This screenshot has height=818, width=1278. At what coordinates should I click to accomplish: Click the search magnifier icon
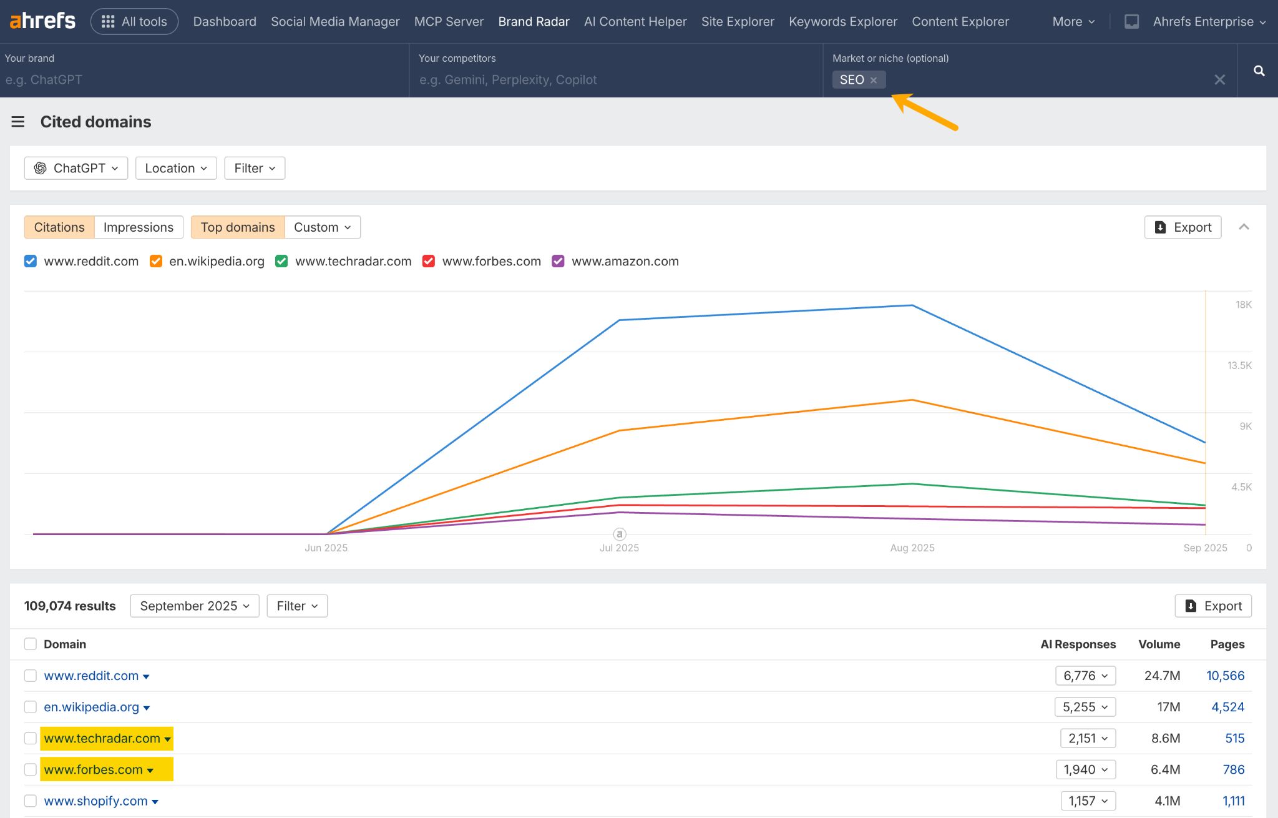click(1259, 71)
